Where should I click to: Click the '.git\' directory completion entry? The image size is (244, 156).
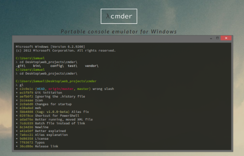tap(21, 66)
